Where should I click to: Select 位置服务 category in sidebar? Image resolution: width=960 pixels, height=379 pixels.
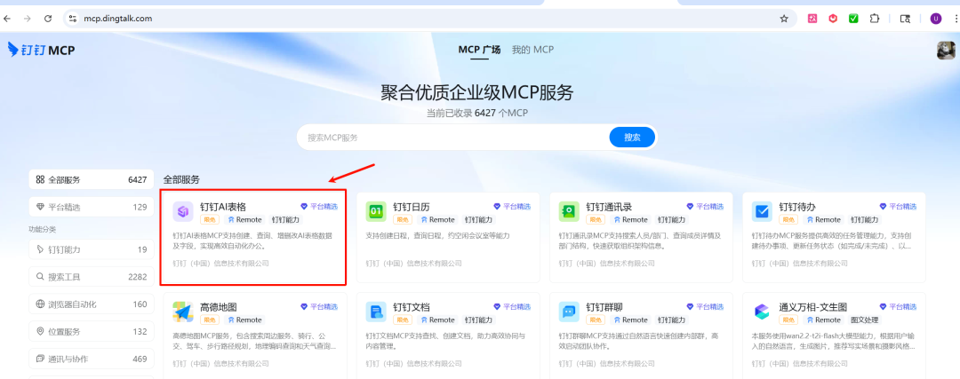click(x=92, y=331)
